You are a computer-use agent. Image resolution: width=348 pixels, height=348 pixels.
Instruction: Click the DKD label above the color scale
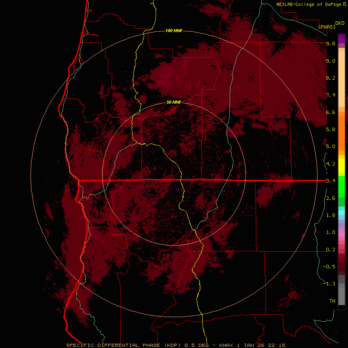pos(340,23)
